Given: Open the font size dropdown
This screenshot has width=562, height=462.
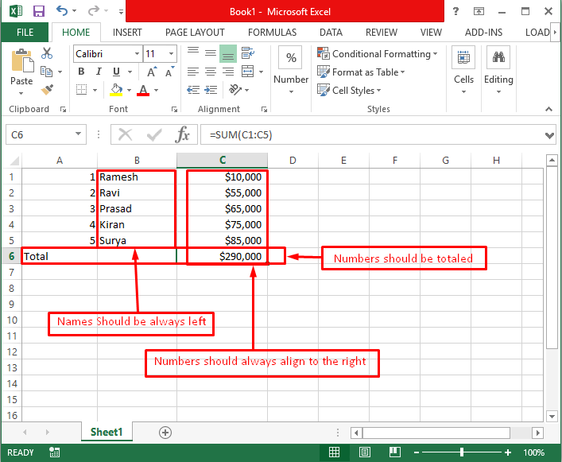Looking at the screenshot, I should [172, 54].
